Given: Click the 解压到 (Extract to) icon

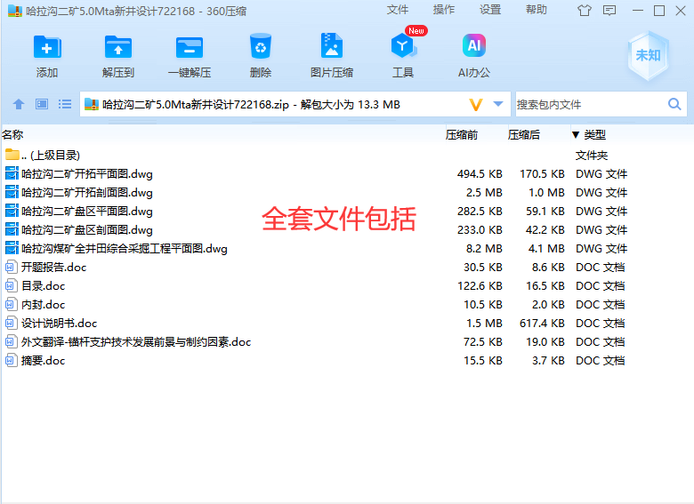Looking at the screenshot, I should (117, 47).
